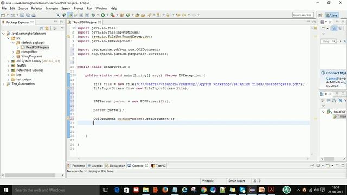Switch to the TestNG tab
This screenshot has height=195, width=347.
[x=158, y=166]
